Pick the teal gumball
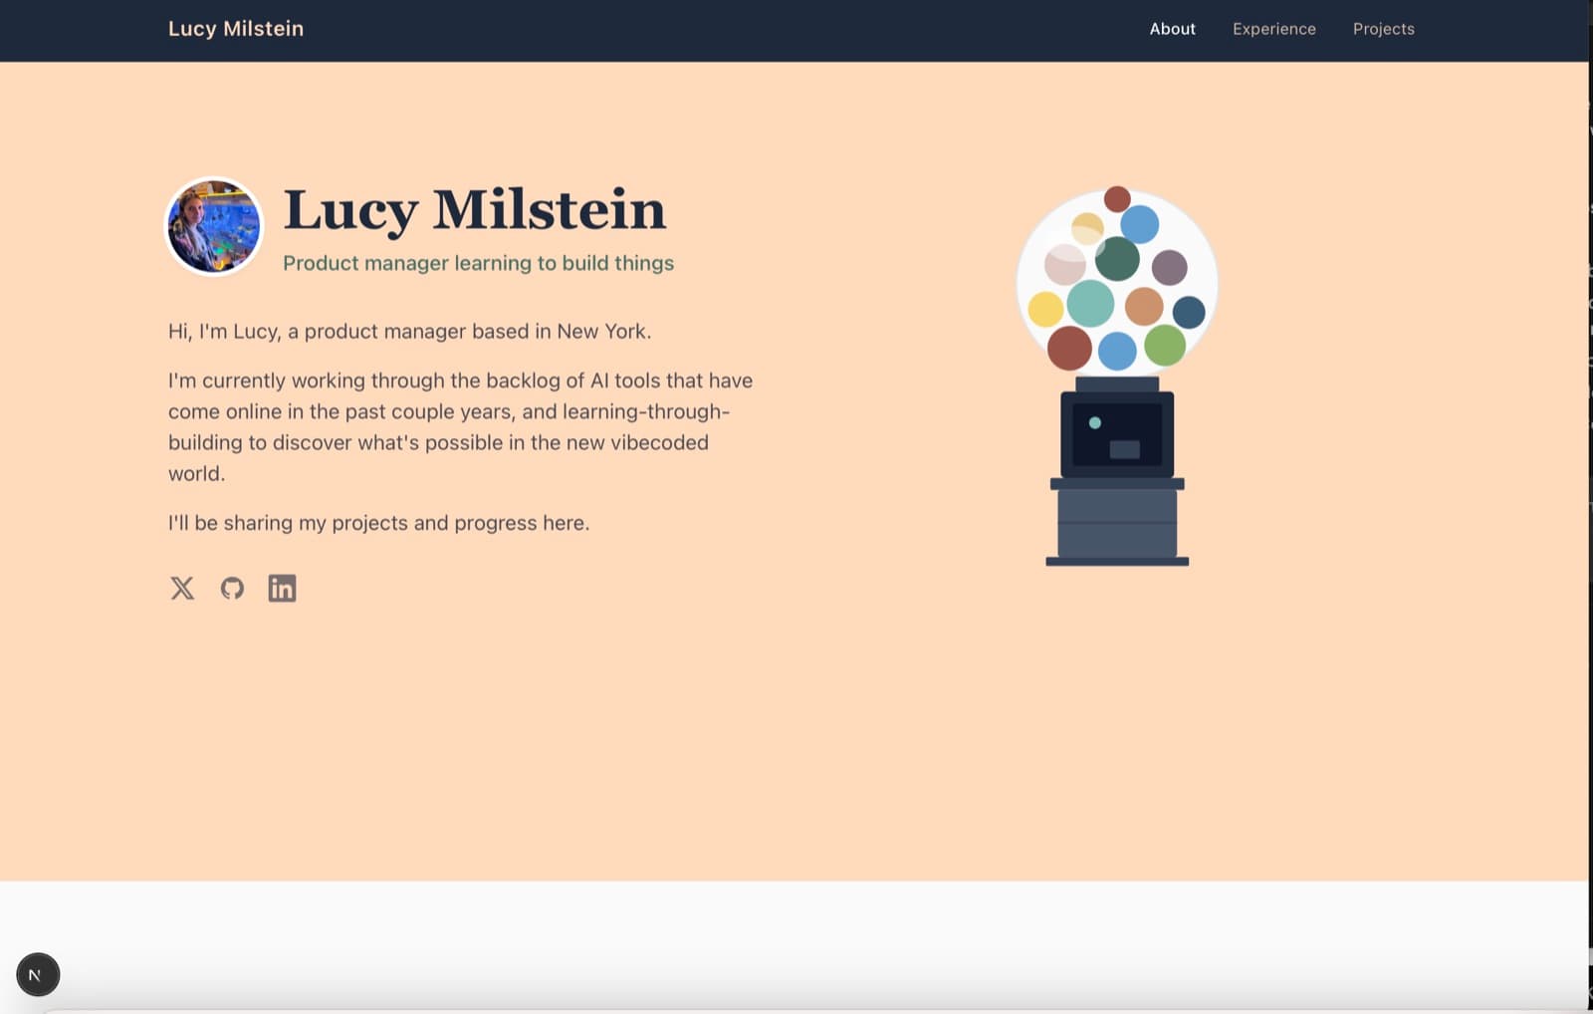 tap(1090, 303)
